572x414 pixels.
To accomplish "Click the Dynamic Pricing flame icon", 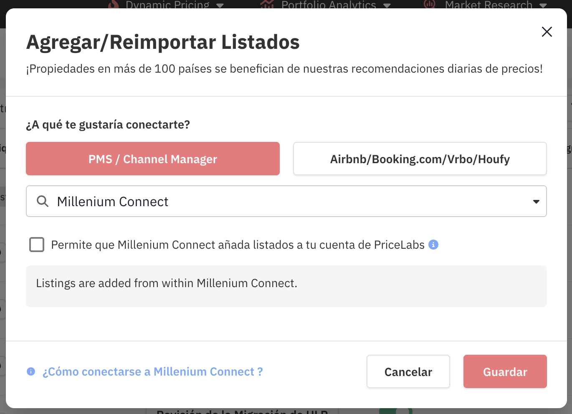I will click(113, 5).
